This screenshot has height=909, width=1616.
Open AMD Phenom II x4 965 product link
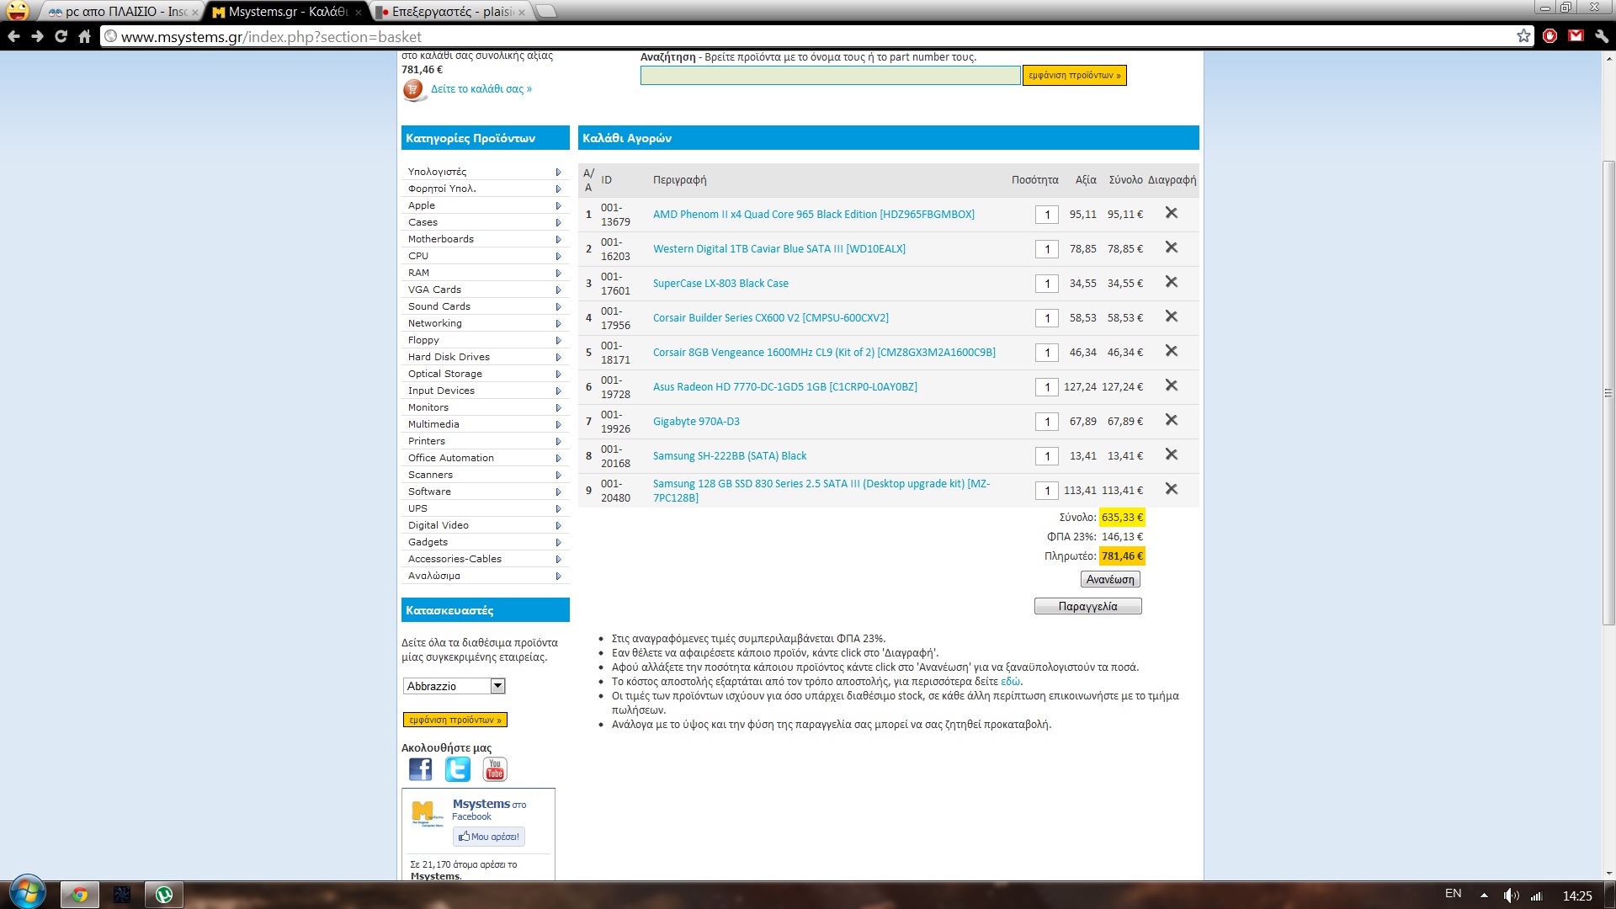tap(814, 214)
